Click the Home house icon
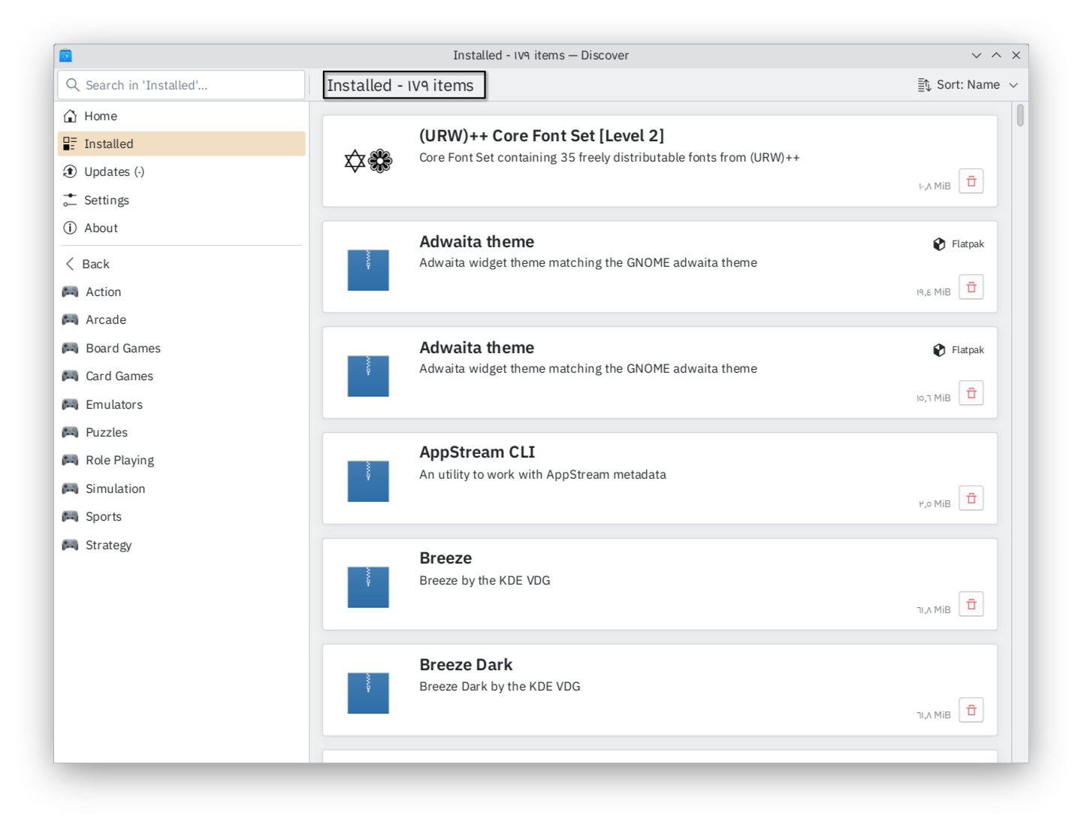The height and width of the screenshot is (828, 1084). tap(70, 116)
